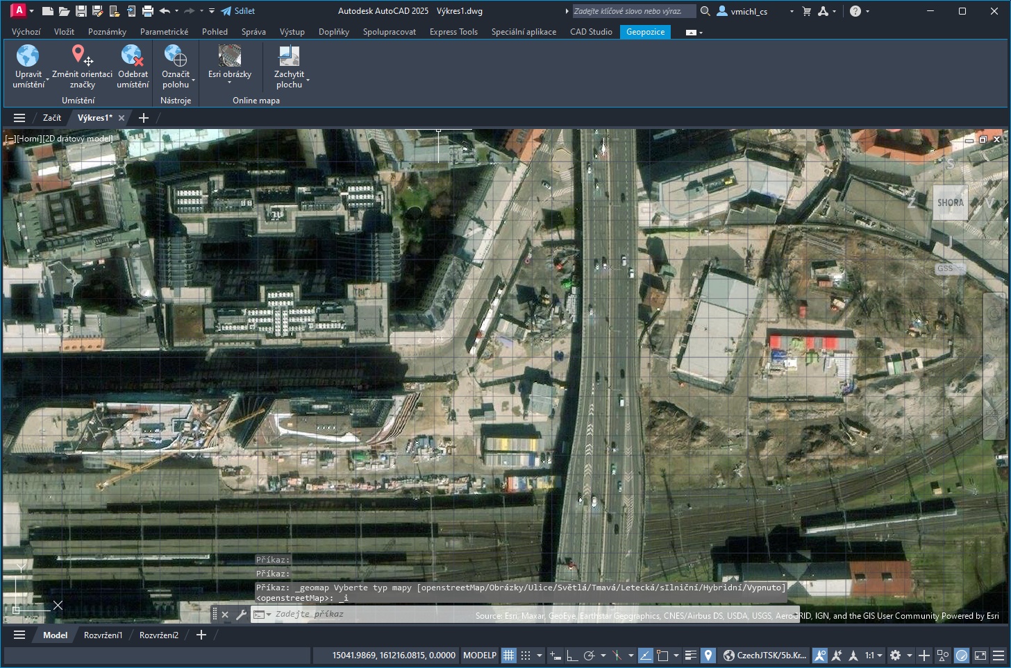Image resolution: width=1011 pixels, height=668 pixels.
Task: Click the New drawing icon in quick access toolbar
Action: 47,11
